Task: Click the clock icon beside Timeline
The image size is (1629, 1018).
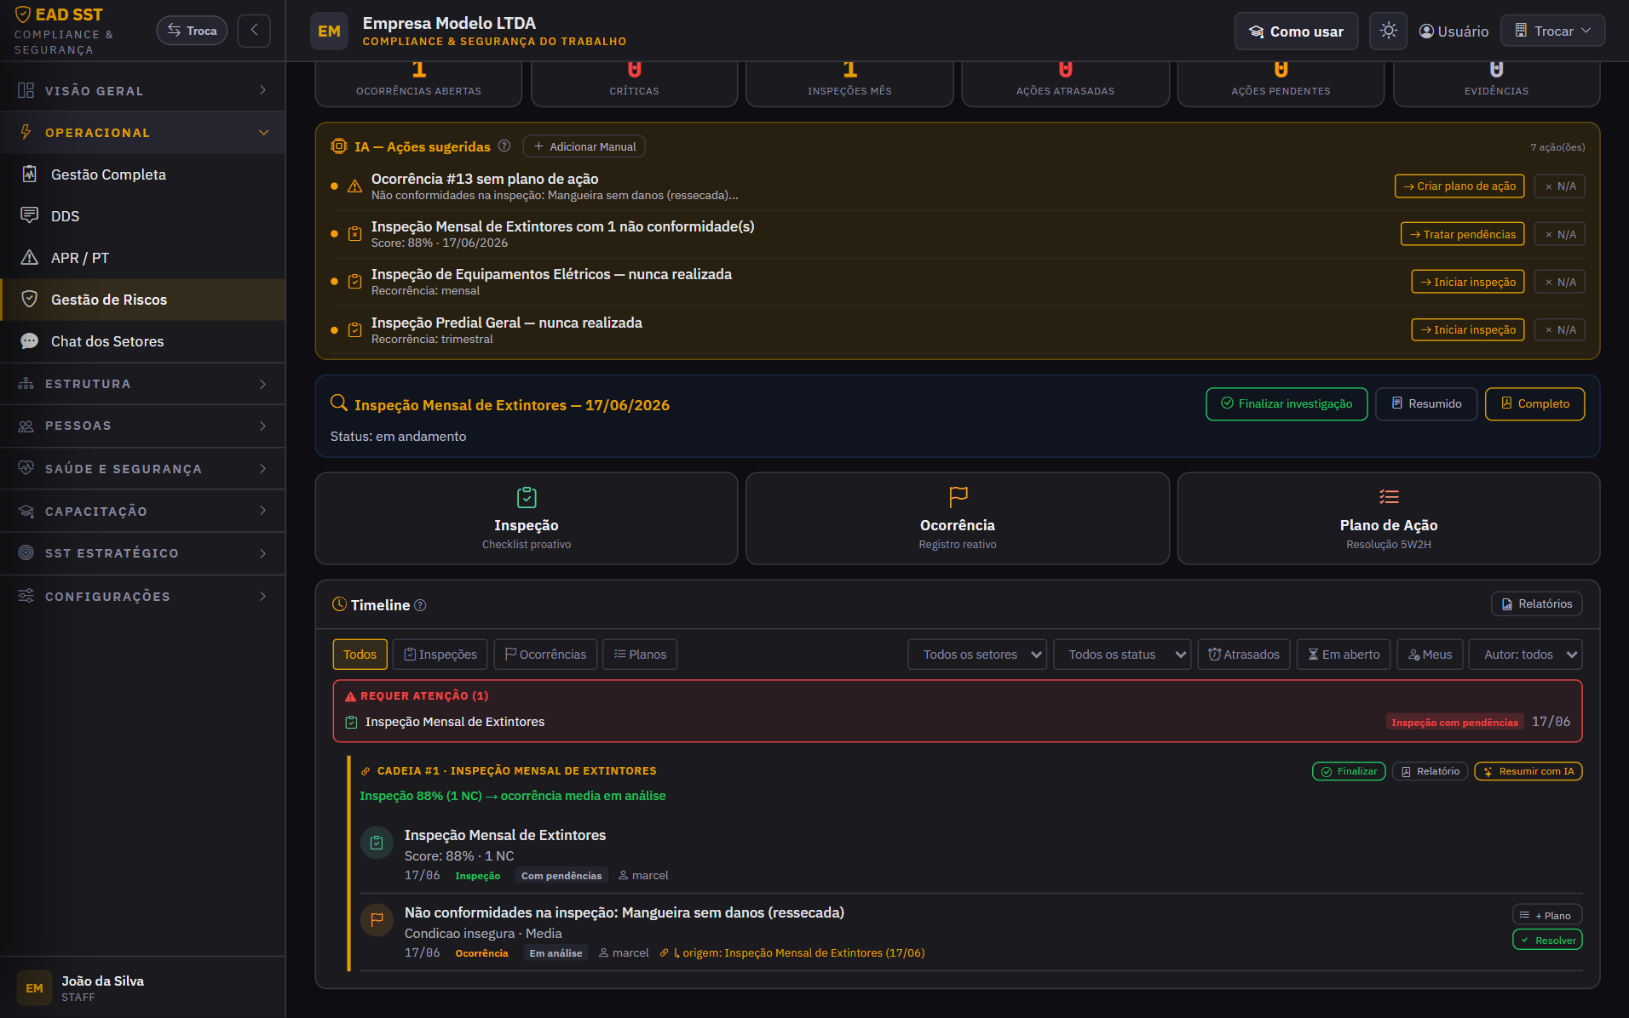Action: [x=339, y=604]
